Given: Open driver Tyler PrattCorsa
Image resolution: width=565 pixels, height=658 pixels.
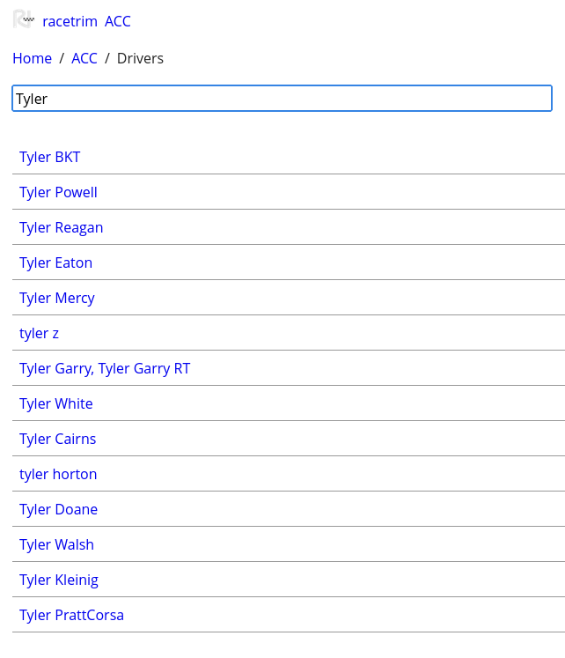Looking at the screenshot, I should [71, 615].
